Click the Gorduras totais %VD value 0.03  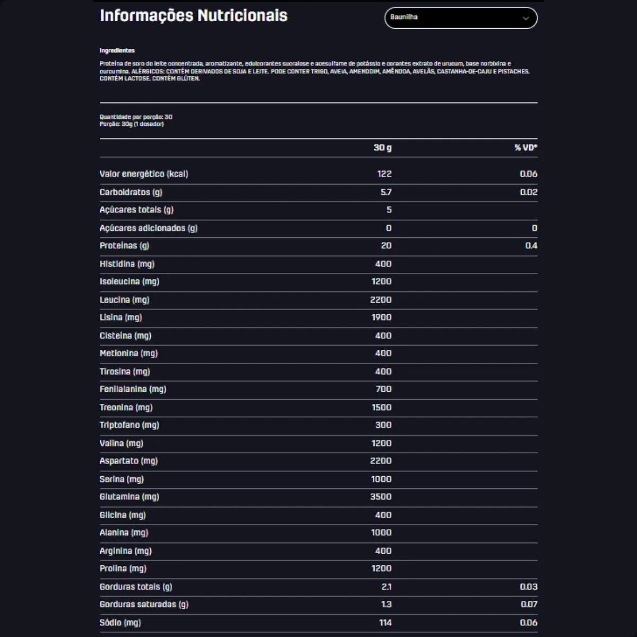[x=529, y=587]
